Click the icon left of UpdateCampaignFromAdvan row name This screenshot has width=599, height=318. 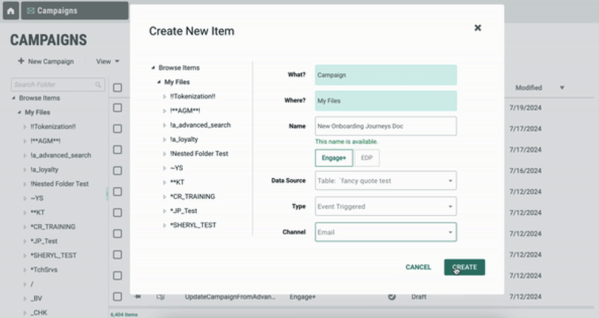click(x=160, y=297)
